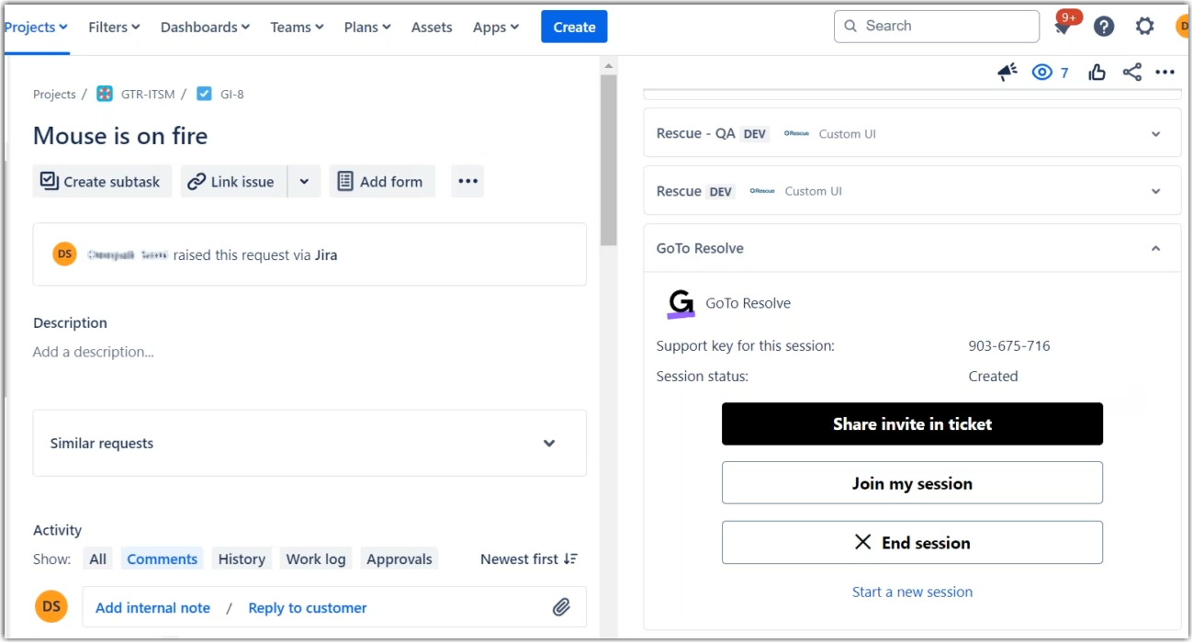This screenshot has width=1193, height=643.
Task: Open the Link issue dropdown arrow
Action: 304,181
